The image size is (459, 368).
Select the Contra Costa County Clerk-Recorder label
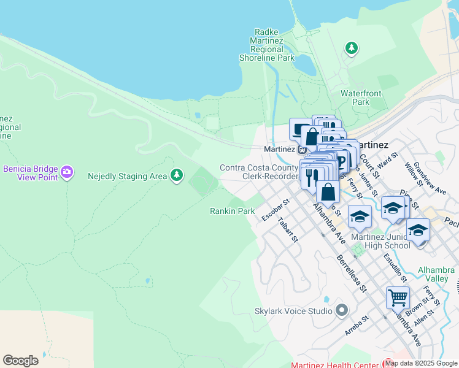click(x=259, y=172)
